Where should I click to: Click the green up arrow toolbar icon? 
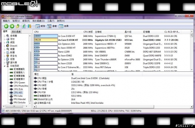pyautogui.click(x=18, y=26)
